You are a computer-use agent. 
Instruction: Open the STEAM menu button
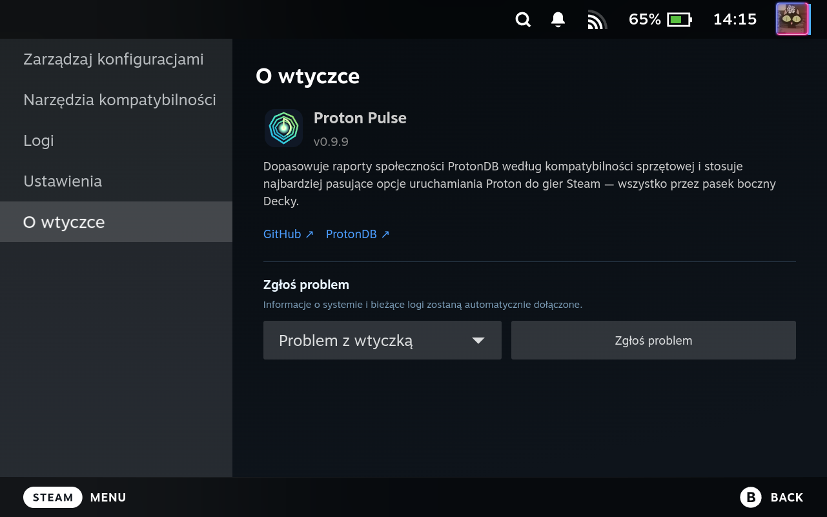[x=53, y=497]
